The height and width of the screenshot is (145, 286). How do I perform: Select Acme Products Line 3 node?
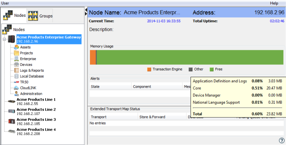pyautogui.click(x=36, y=122)
